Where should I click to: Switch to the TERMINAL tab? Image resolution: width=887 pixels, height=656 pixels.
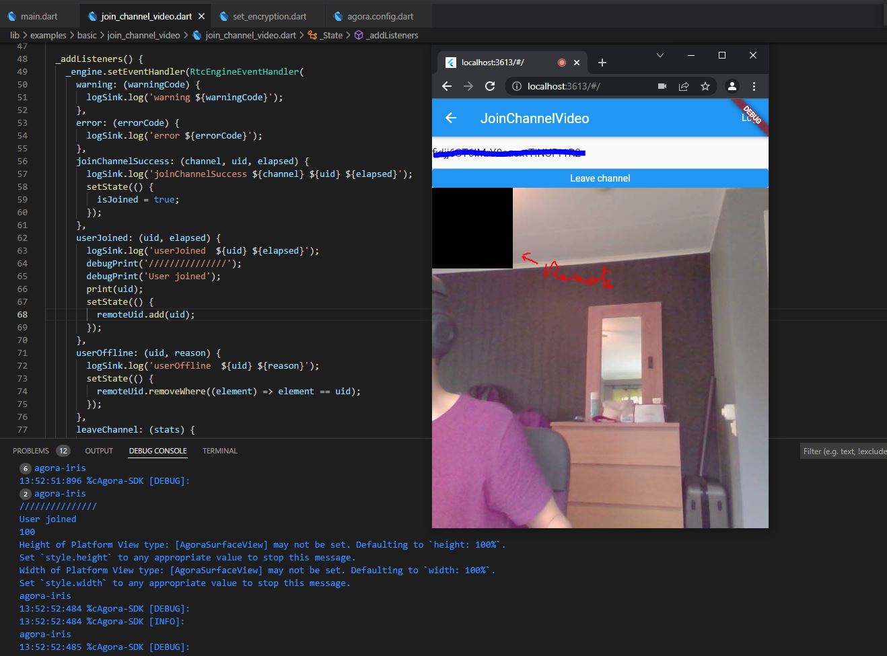[x=219, y=451]
